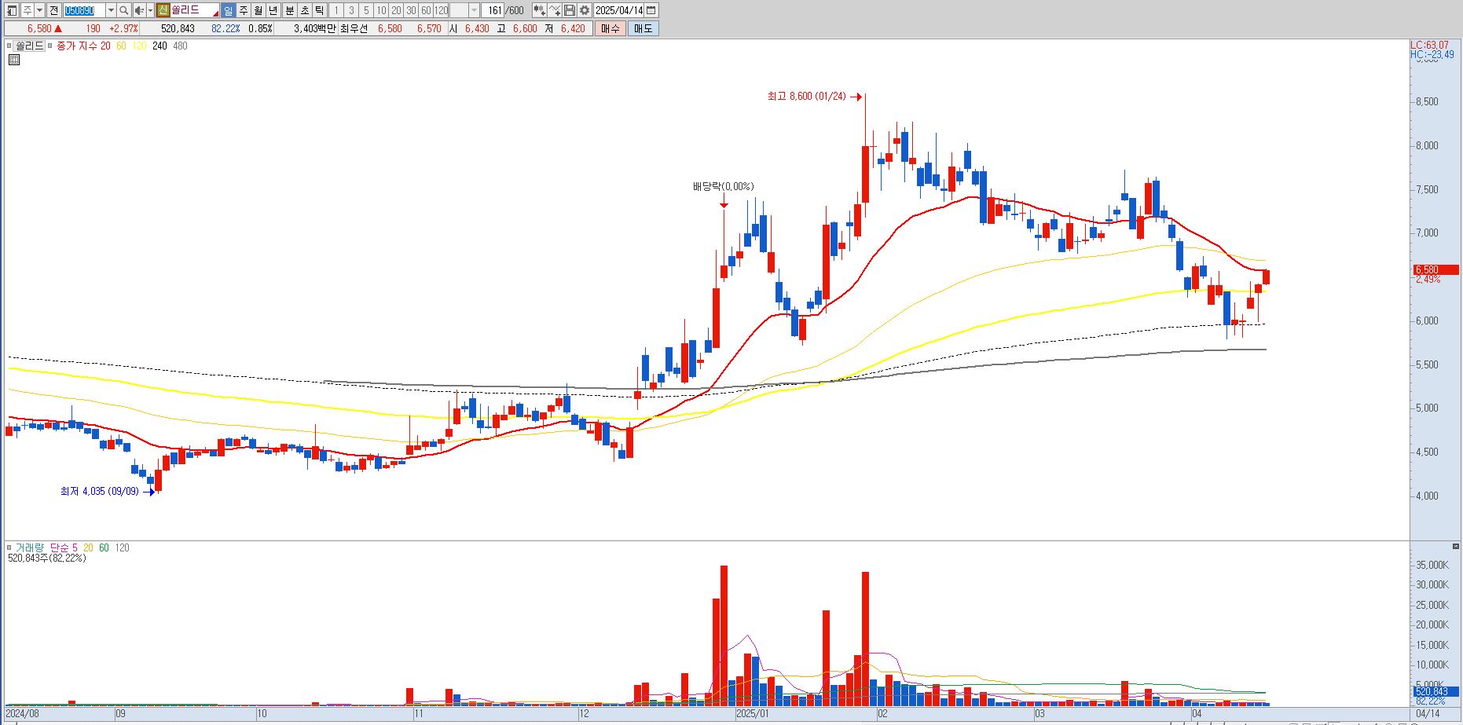Open the chart settings gear icon
This screenshot has height=725, width=1463.
584,10
